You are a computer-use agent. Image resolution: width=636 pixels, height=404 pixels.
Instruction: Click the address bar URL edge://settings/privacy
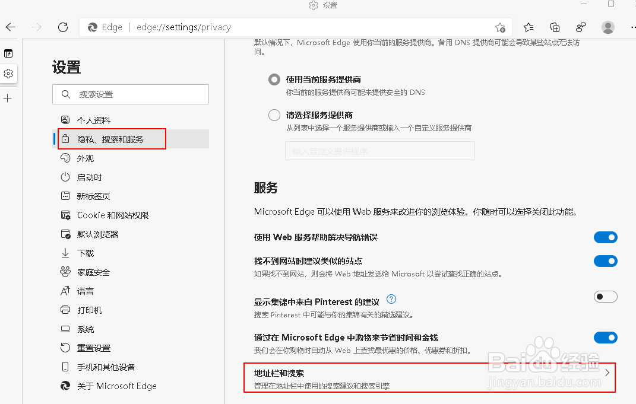tap(183, 27)
